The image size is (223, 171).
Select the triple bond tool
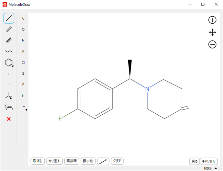pos(9,40)
